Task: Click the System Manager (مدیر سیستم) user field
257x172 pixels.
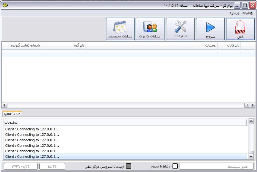Action: coord(217,167)
